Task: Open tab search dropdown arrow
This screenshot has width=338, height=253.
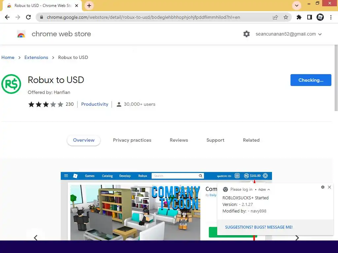Action: [x=297, y=6]
